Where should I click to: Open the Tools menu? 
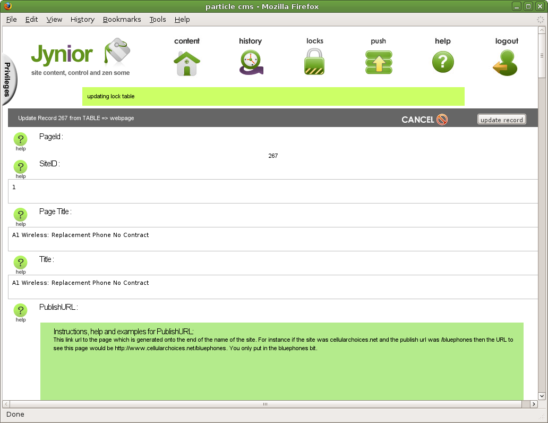click(x=157, y=19)
